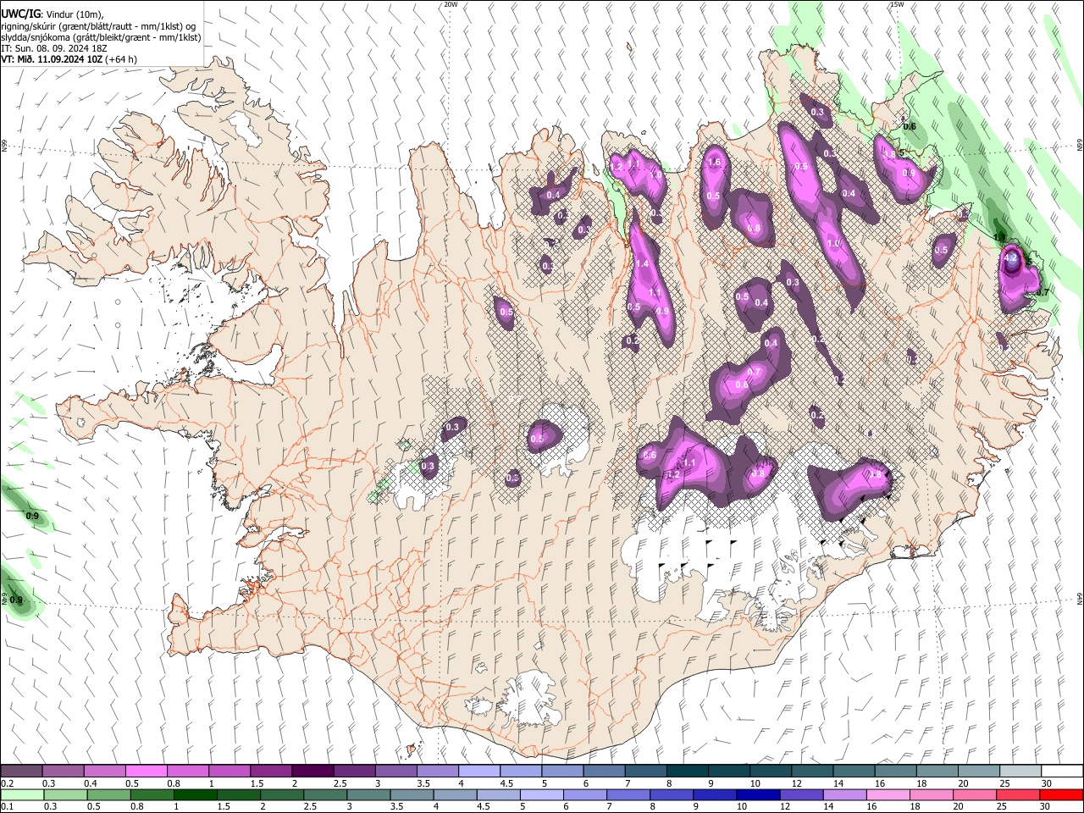The height and width of the screenshot is (813, 1084).
Task: Click the 'UWC/IG' title text
Action: pos(21,14)
